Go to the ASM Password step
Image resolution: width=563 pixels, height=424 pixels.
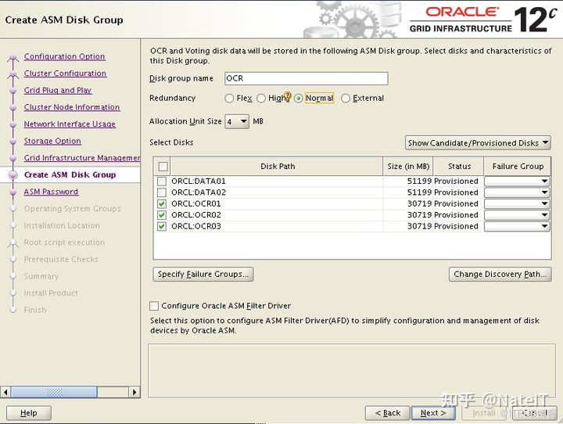coord(51,192)
